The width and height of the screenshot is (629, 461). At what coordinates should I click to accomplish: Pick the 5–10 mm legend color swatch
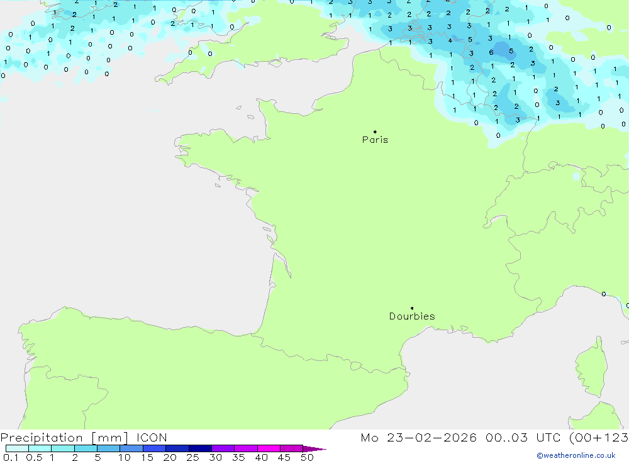pyautogui.click(x=108, y=448)
